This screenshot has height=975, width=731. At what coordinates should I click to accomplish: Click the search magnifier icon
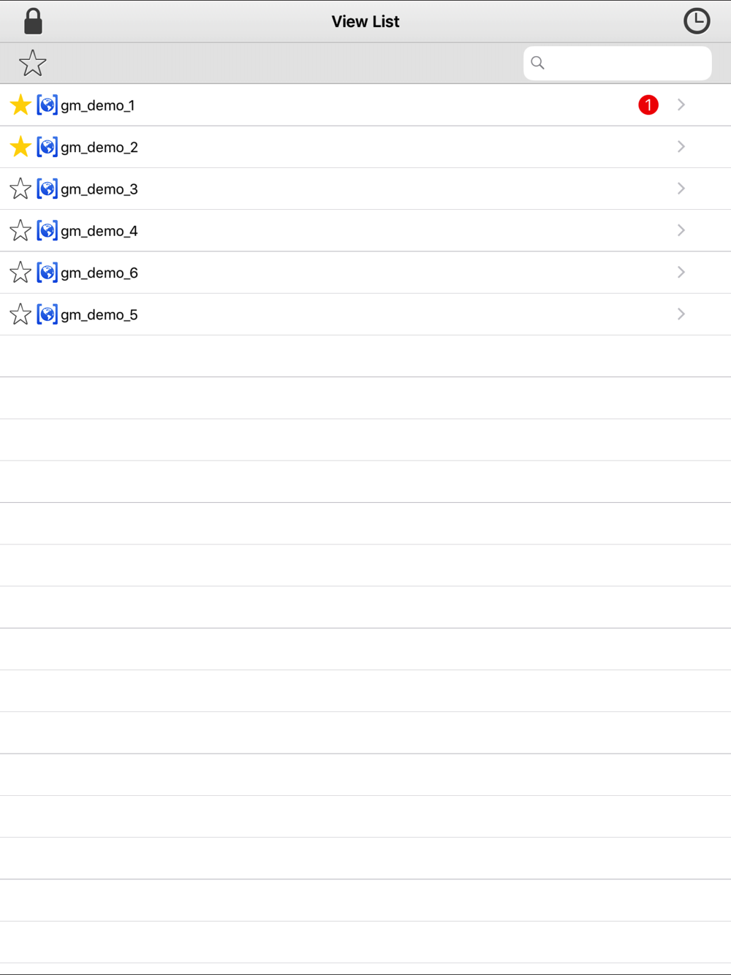pos(538,63)
